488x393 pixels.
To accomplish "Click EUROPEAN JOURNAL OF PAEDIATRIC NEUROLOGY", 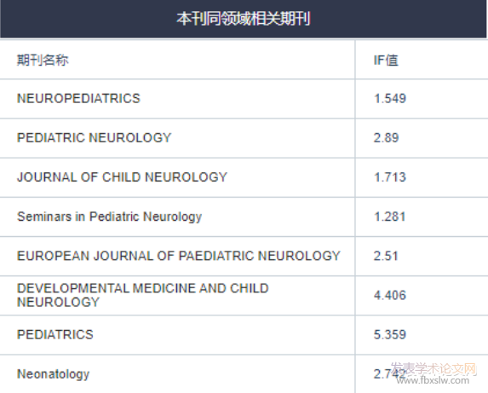I will coord(179,256).
